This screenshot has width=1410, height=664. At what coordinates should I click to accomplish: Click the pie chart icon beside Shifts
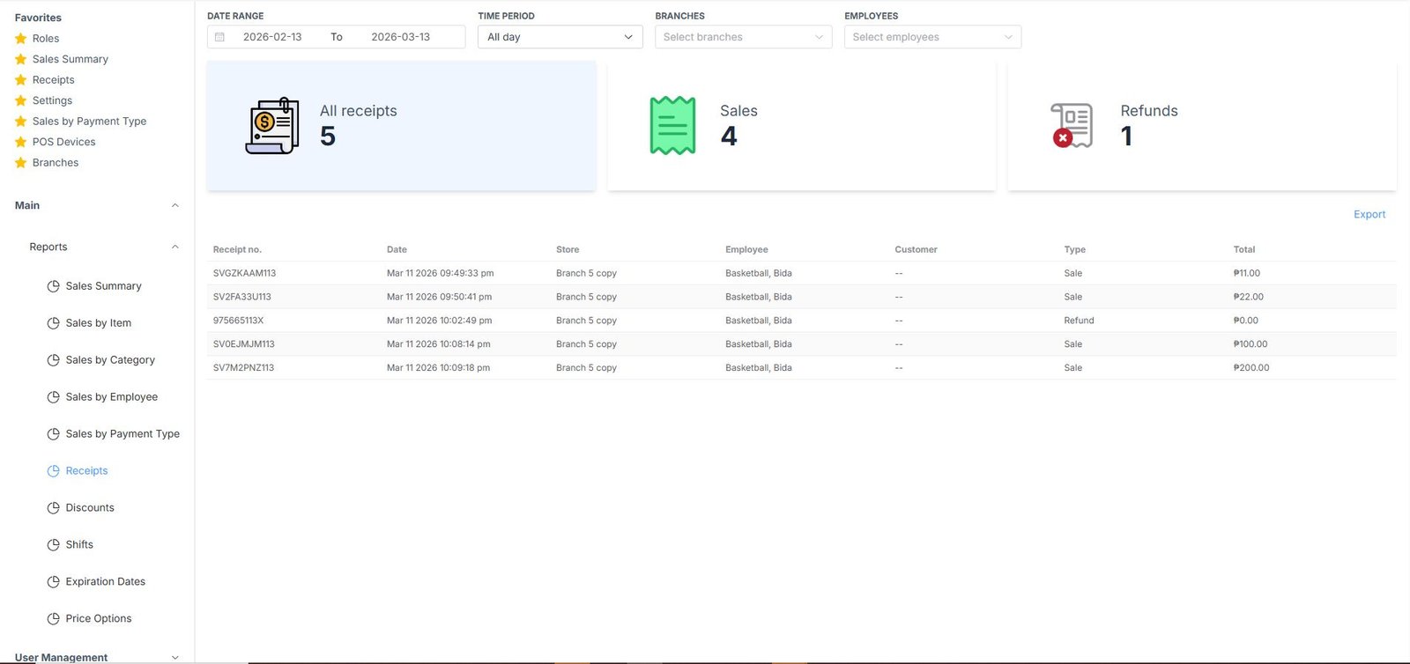pyautogui.click(x=53, y=545)
